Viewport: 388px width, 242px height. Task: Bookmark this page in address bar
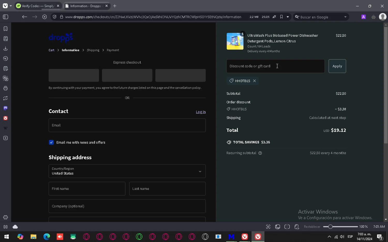[281, 17]
